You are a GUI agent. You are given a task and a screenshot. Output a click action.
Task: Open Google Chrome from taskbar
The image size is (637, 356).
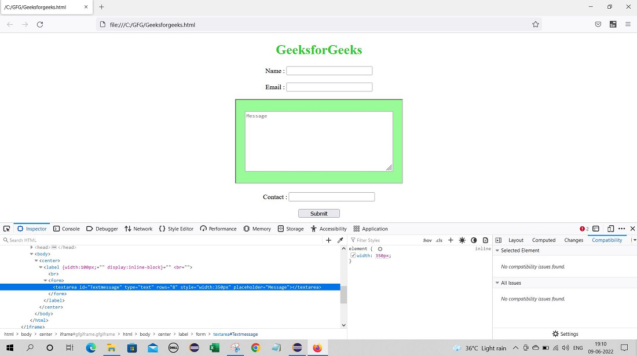point(255,348)
